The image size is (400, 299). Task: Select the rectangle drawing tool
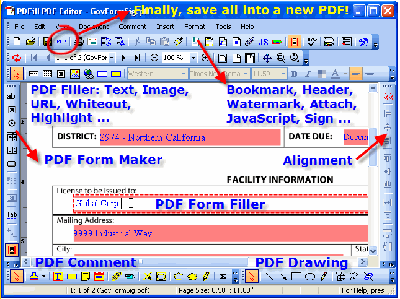tap(296, 276)
